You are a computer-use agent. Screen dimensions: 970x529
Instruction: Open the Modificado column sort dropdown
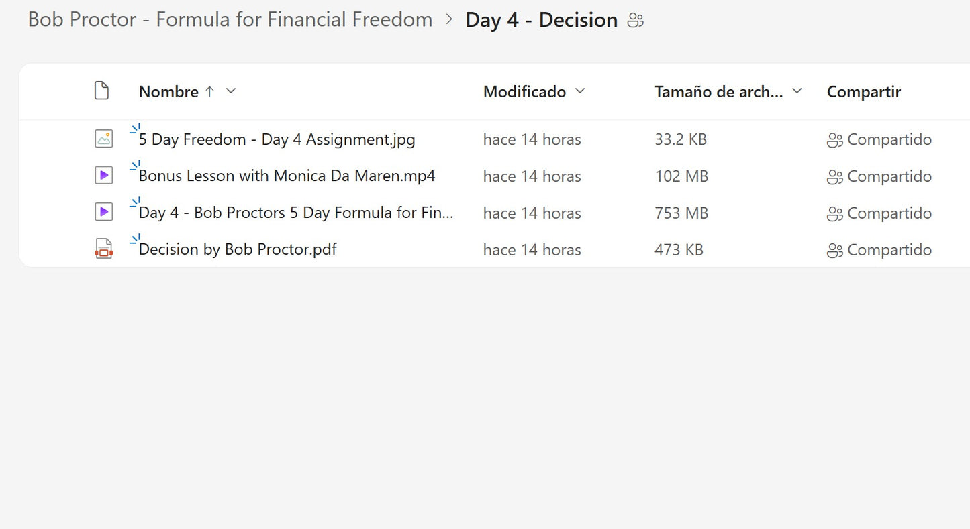pos(581,91)
